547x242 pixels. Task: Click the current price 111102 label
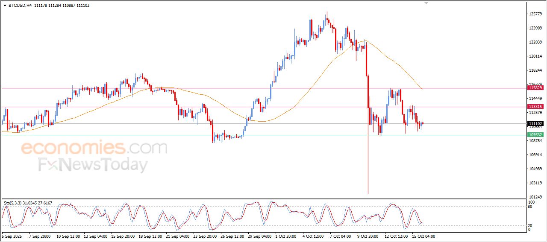(x=535, y=123)
